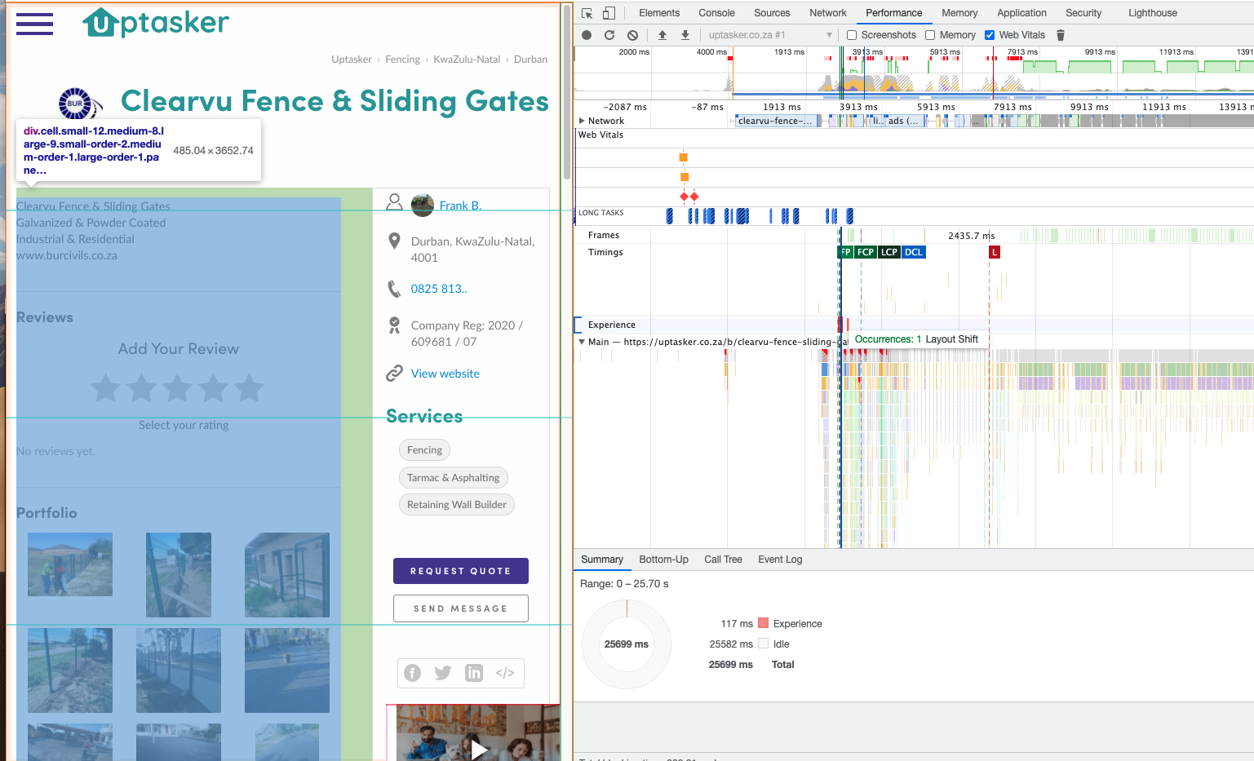
Task: Click the Uptasker logo
Action: [156, 23]
